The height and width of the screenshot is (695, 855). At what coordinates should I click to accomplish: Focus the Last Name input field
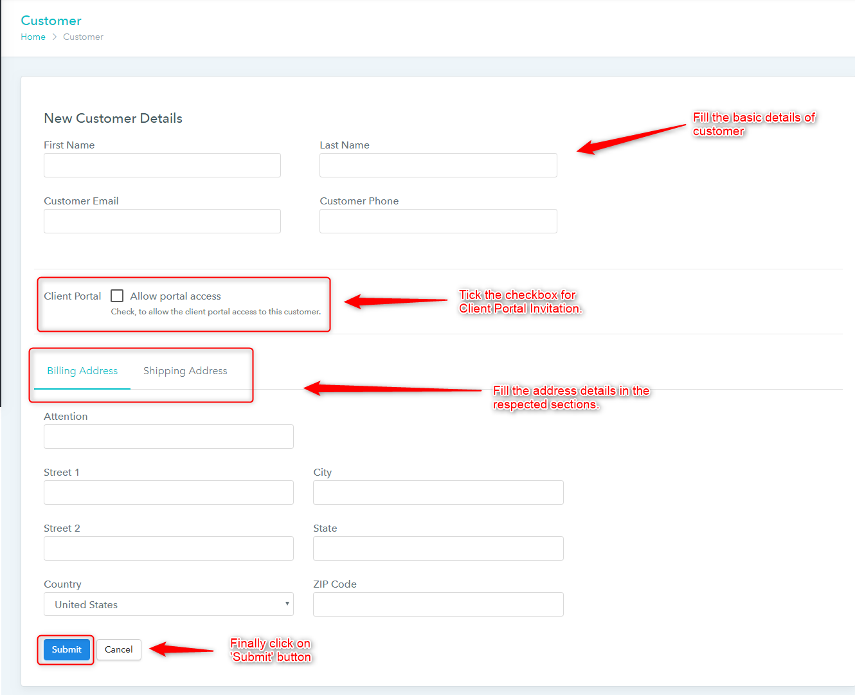pyautogui.click(x=438, y=165)
